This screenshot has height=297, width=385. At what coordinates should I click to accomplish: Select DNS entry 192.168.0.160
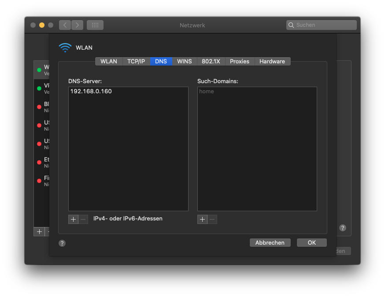point(91,92)
